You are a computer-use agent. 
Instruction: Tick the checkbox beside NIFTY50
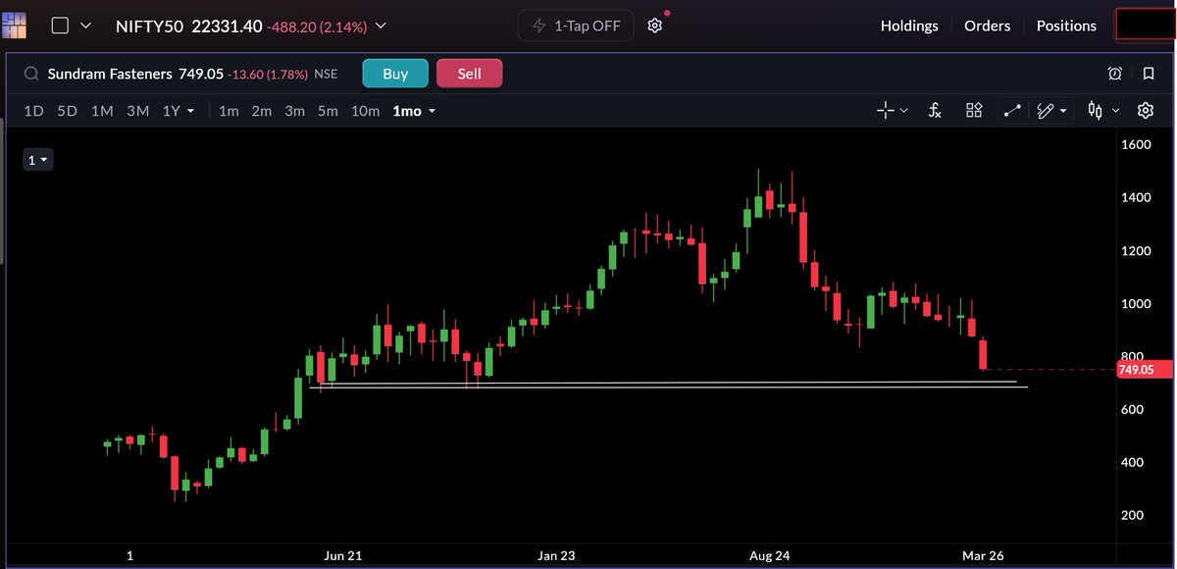click(x=60, y=26)
